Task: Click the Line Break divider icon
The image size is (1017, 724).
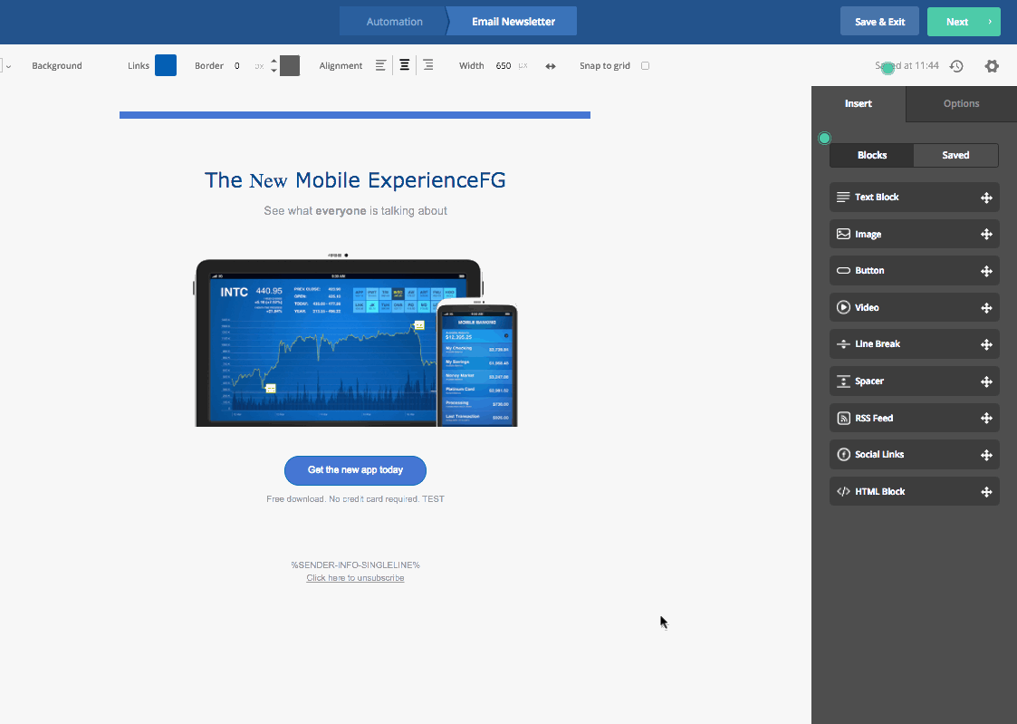Action: 843,343
